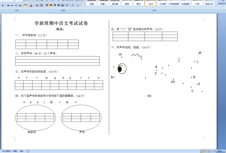Apply yellow text highlight color
226x153 pixels.
[26, 5]
